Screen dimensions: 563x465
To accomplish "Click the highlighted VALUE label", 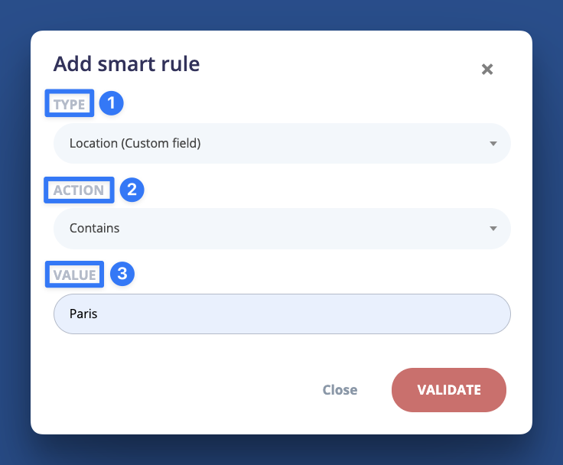I will pyautogui.click(x=74, y=275).
